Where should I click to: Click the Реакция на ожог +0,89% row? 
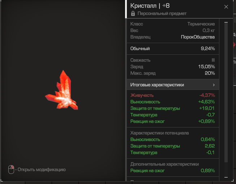coord(173,121)
